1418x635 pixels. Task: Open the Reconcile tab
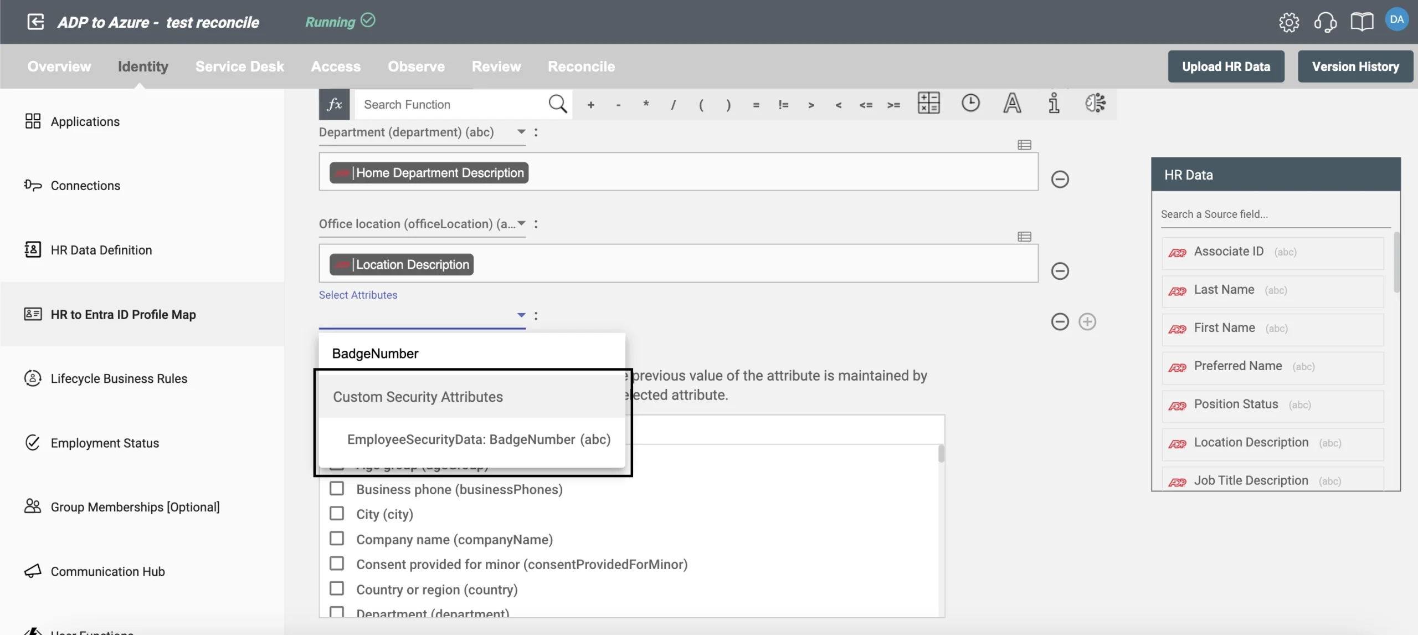pos(581,66)
